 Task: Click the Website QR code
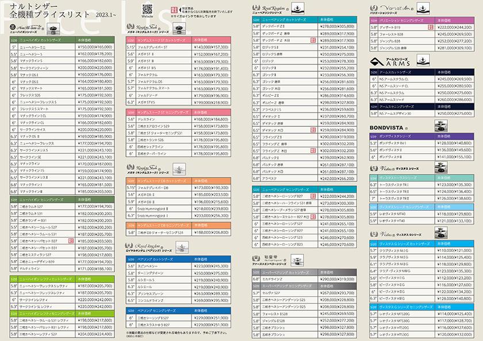tap(147, 10)
